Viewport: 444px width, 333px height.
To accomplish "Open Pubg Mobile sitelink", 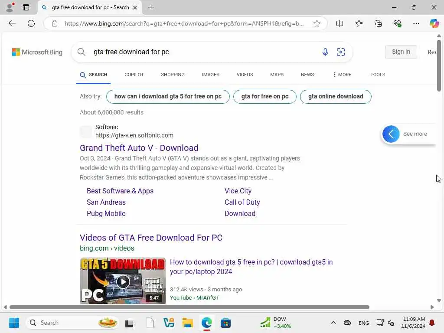I will click(106, 214).
